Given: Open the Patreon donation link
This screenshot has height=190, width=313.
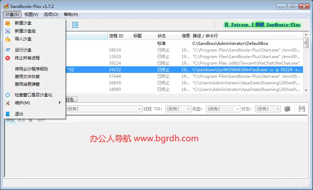Looking at the screenshot, I should pos(262,25).
